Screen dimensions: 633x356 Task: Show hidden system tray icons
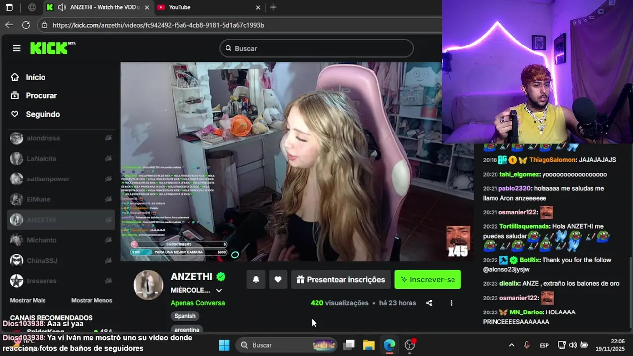pyautogui.click(x=511, y=345)
